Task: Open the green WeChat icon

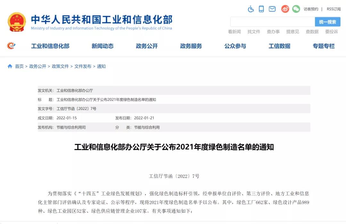Action: click(296, 9)
